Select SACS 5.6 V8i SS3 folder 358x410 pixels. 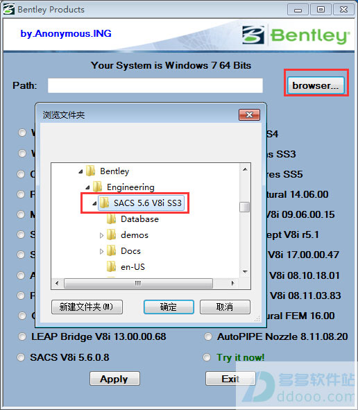pos(148,203)
